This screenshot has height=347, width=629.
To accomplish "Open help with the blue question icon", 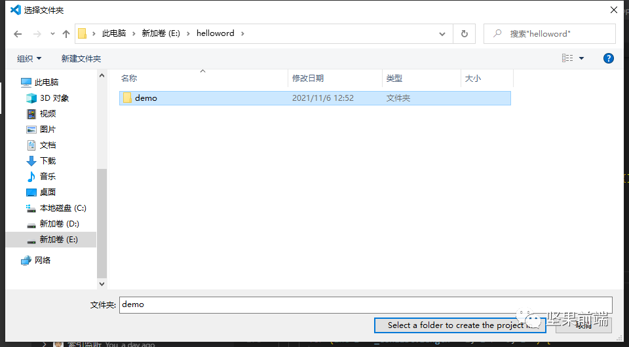I will click(609, 58).
